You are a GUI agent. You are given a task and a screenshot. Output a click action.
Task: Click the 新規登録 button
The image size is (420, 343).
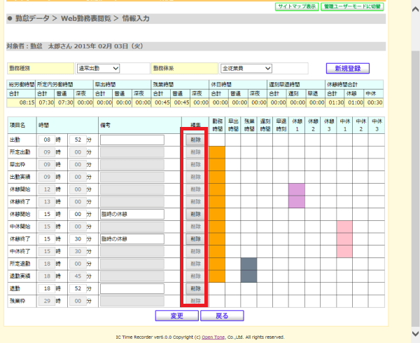pyautogui.click(x=348, y=68)
